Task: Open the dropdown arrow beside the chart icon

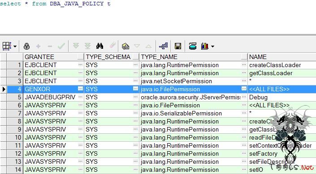Action: (212, 47)
